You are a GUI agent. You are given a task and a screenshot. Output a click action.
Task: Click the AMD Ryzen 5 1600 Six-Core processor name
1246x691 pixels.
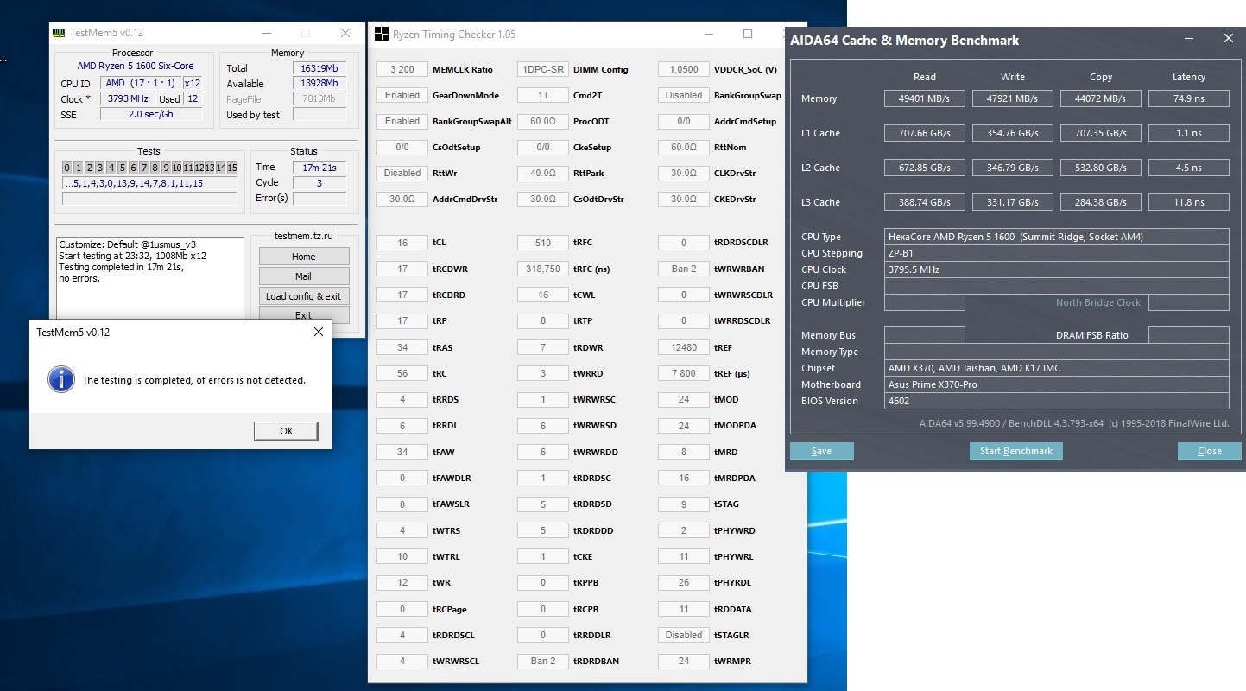coord(135,67)
